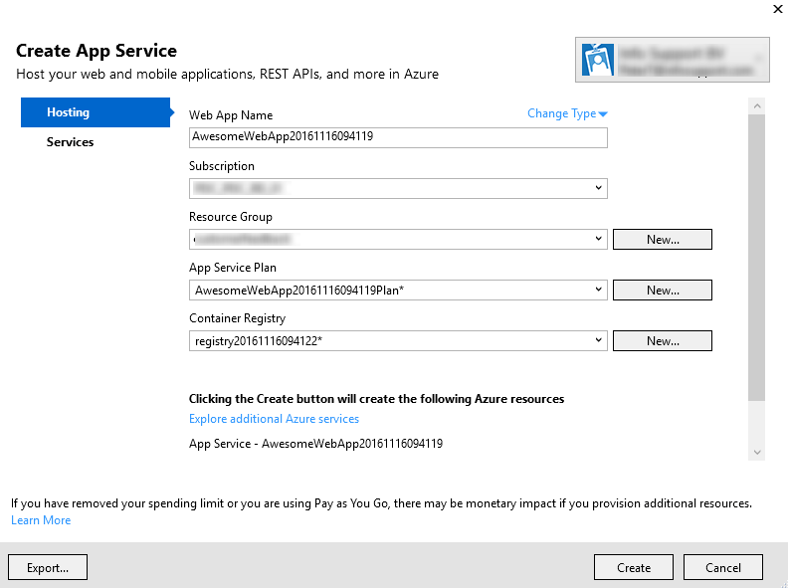The height and width of the screenshot is (588, 788).
Task: Expand the Subscription dropdown
Action: point(398,188)
